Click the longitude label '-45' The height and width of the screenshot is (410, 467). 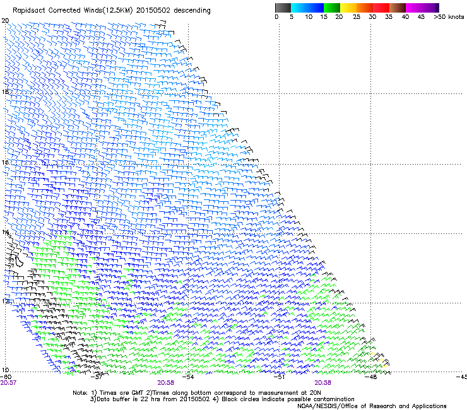462,377
